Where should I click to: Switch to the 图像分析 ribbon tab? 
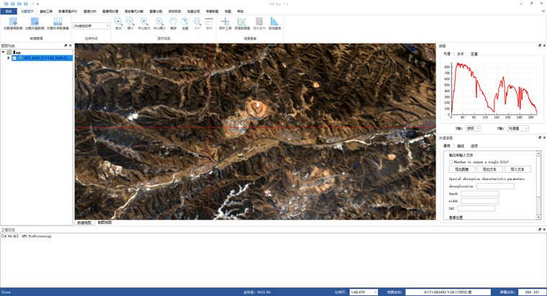coord(90,12)
